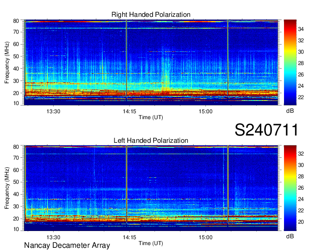Image resolution: width=309 pixels, height=251 pixels.
Task: Click the 70 MHz tick of Right Handed plot
Action: point(16,32)
